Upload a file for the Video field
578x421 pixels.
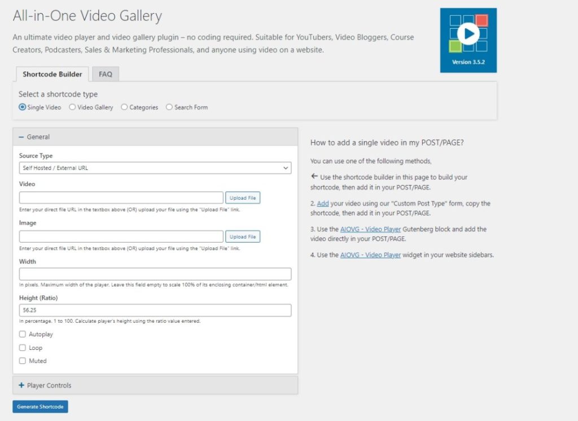point(243,198)
